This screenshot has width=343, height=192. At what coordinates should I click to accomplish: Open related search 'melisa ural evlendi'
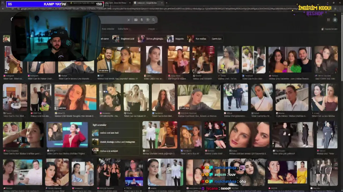[x=115, y=151]
